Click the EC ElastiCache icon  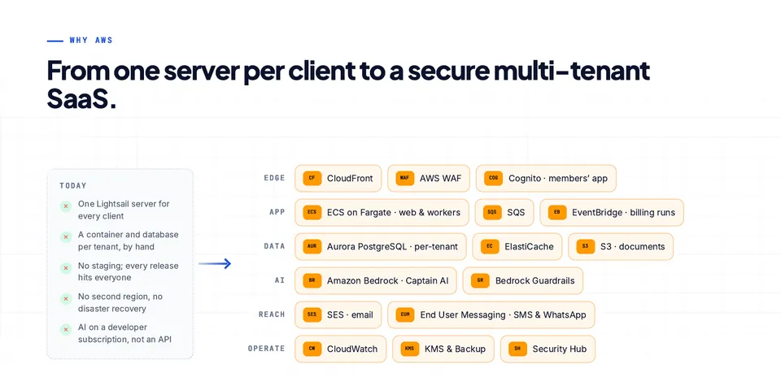[490, 246]
